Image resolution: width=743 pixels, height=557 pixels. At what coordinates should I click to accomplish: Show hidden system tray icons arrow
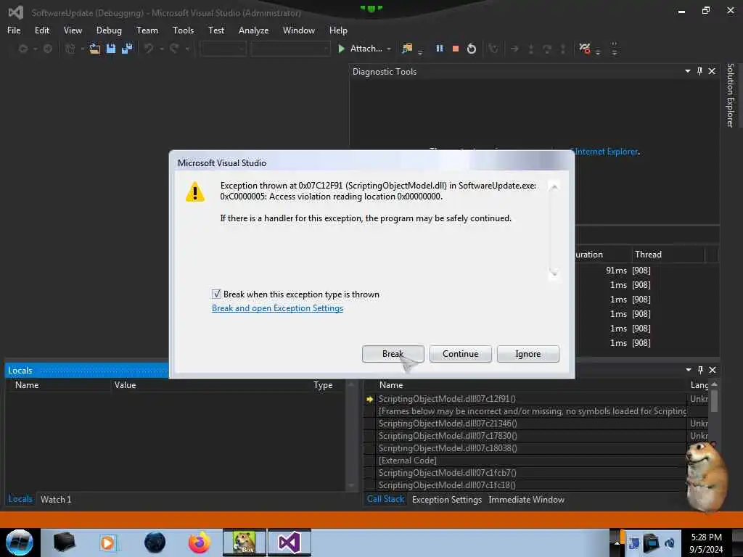click(x=617, y=542)
